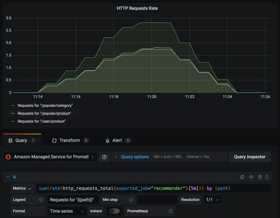Viewport: 280px width, 218px height.
Task: Collapse query A with its chevron
Action: click(8, 177)
